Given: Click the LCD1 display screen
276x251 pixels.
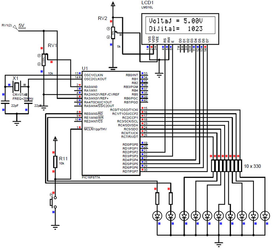Looking at the screenshot, I should 177,24.
